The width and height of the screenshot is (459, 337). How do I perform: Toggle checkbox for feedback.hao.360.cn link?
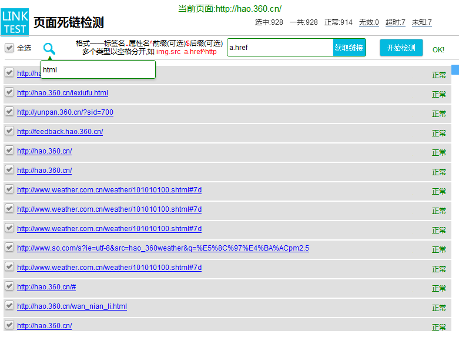(x=9, y=131)
